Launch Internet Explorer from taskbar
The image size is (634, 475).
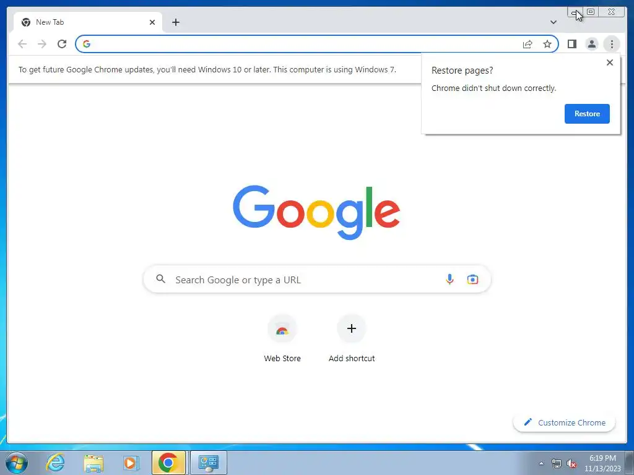click(55, 463)
